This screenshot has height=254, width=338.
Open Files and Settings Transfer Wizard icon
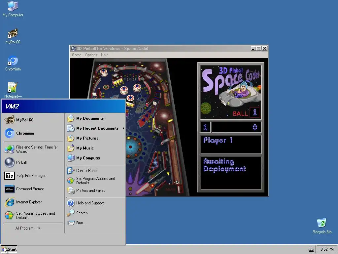point(10,149)
